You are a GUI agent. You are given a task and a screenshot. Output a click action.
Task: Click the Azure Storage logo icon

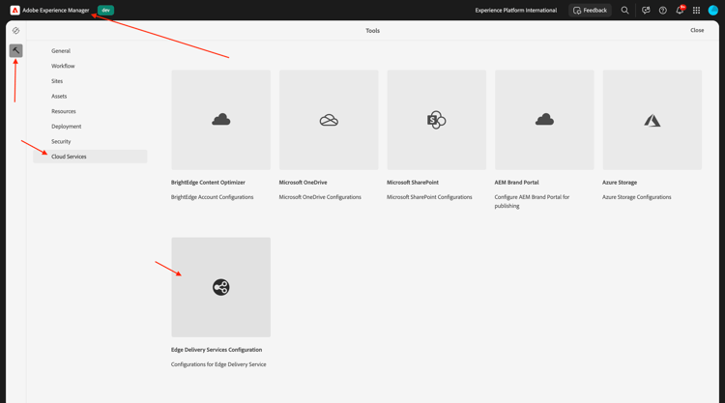click(652, 120)
